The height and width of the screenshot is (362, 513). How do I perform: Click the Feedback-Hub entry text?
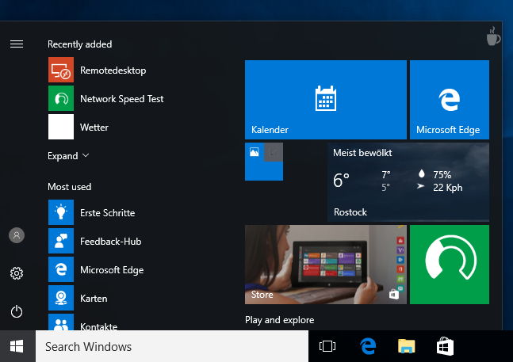pyautogui.click(x=111, y=242)
